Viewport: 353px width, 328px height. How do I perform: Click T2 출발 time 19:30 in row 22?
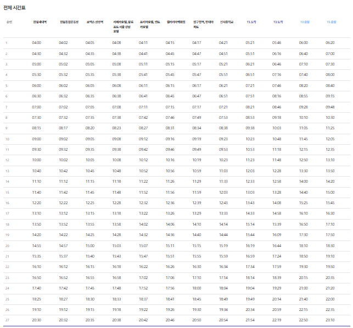303,266
